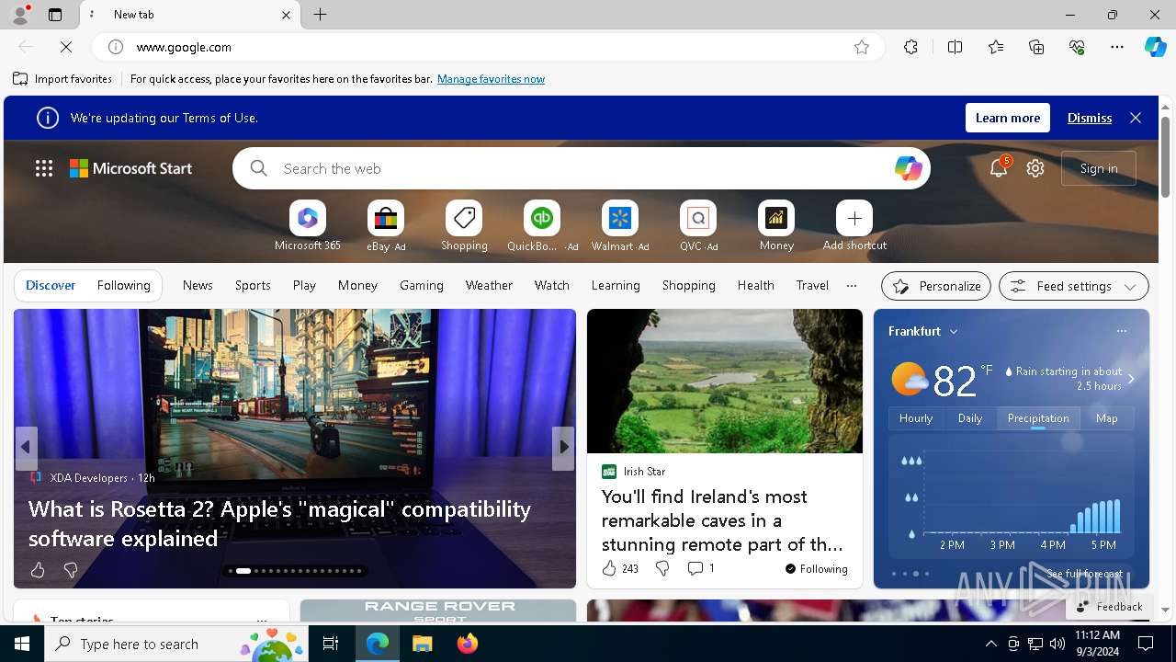Viewport: 1176px width, 662px height.
Task: Open weather card options menu
Action: (x=1121, y=331)
